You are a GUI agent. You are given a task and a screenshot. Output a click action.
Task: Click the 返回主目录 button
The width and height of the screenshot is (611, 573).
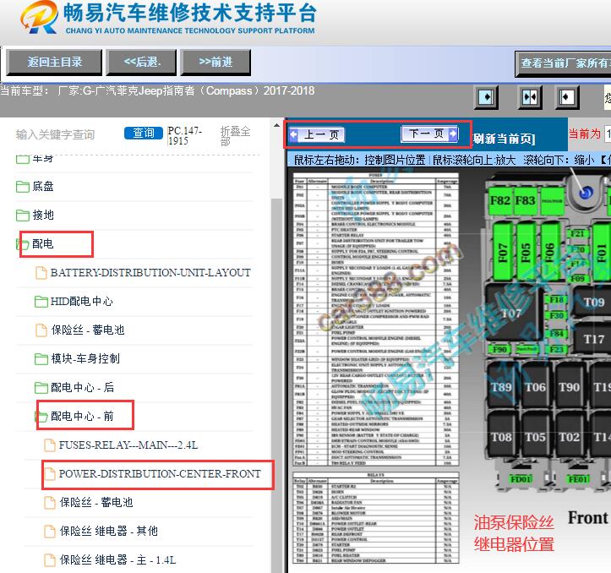54,62
